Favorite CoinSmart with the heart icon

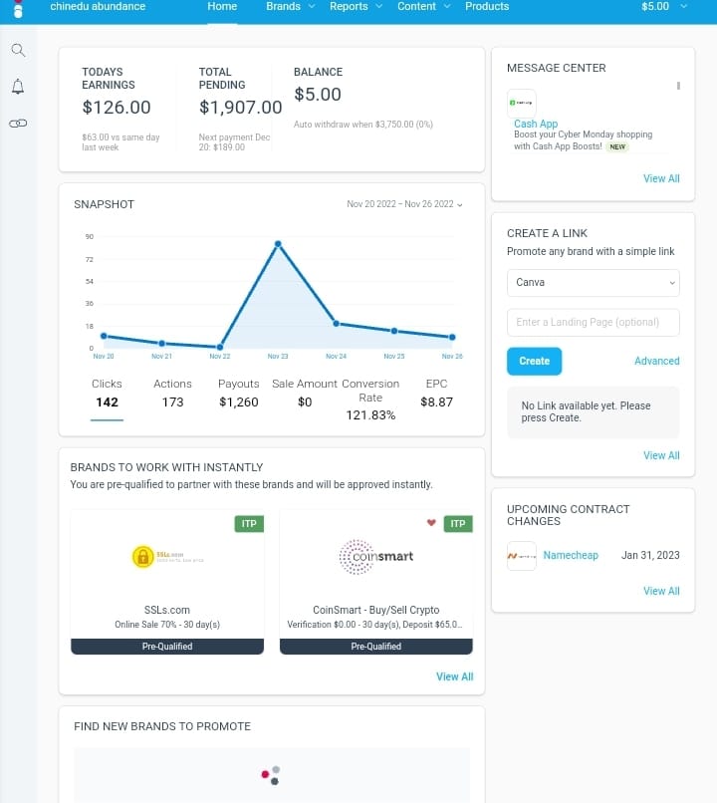(x=431, y=523)
